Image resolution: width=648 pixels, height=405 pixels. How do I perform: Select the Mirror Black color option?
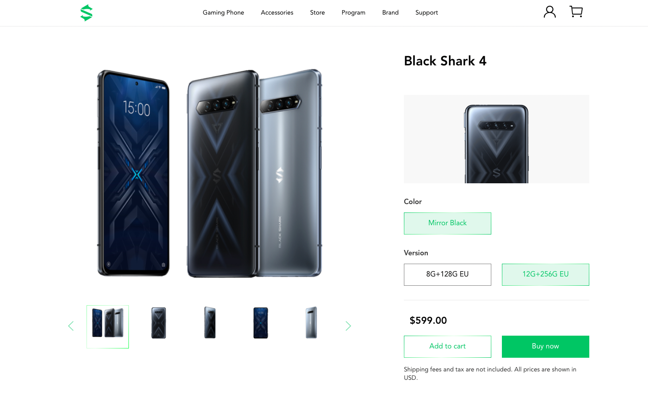click(x=447, y=223)
